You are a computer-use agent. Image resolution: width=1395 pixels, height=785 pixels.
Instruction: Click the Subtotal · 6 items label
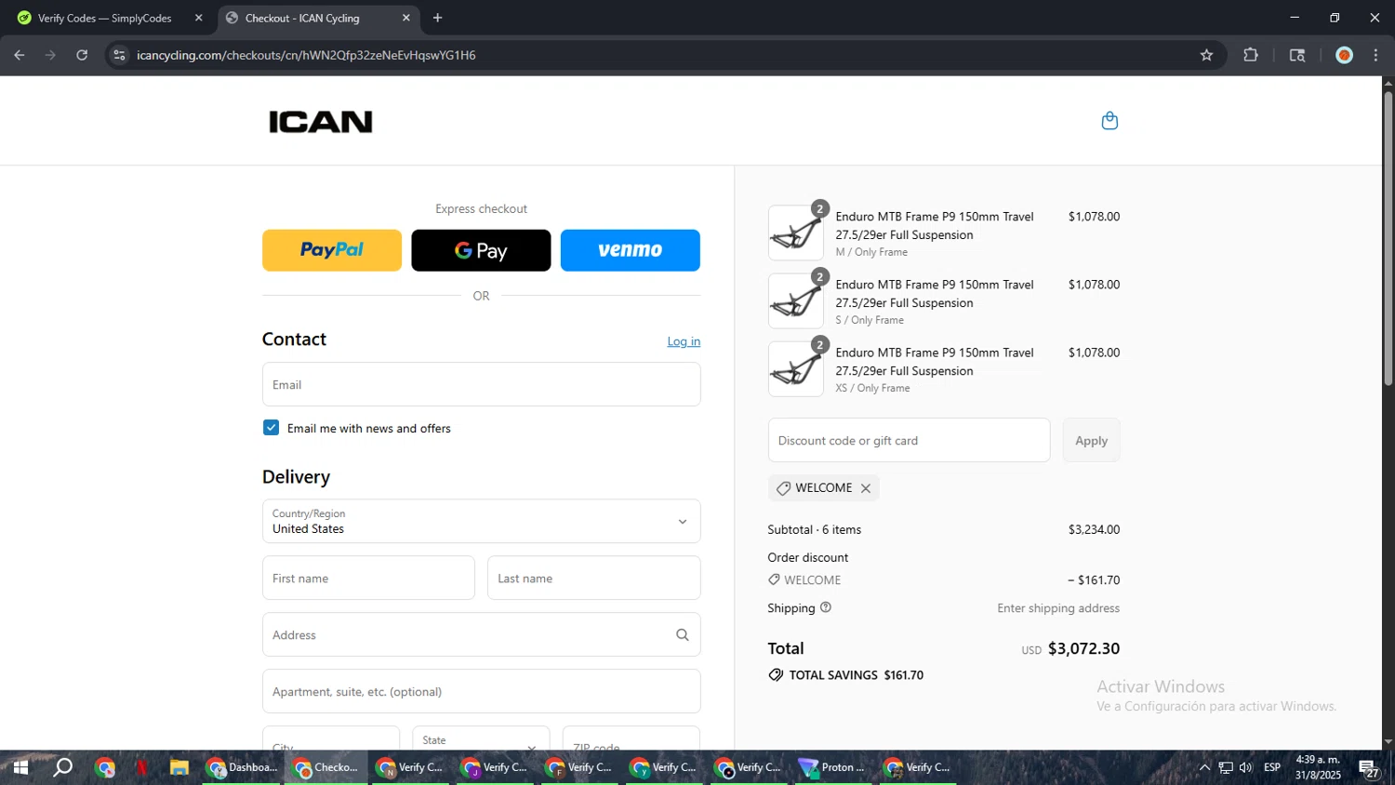tap(815, 530)
